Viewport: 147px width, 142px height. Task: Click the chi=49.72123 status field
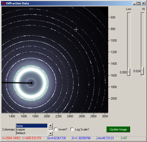coord(108,138)
